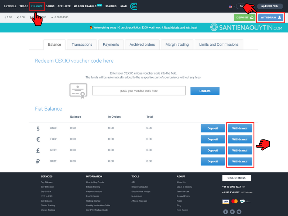Open How to Buy Crypto link
Viewport: 288px width, 216px height.
tap(95, 183)
